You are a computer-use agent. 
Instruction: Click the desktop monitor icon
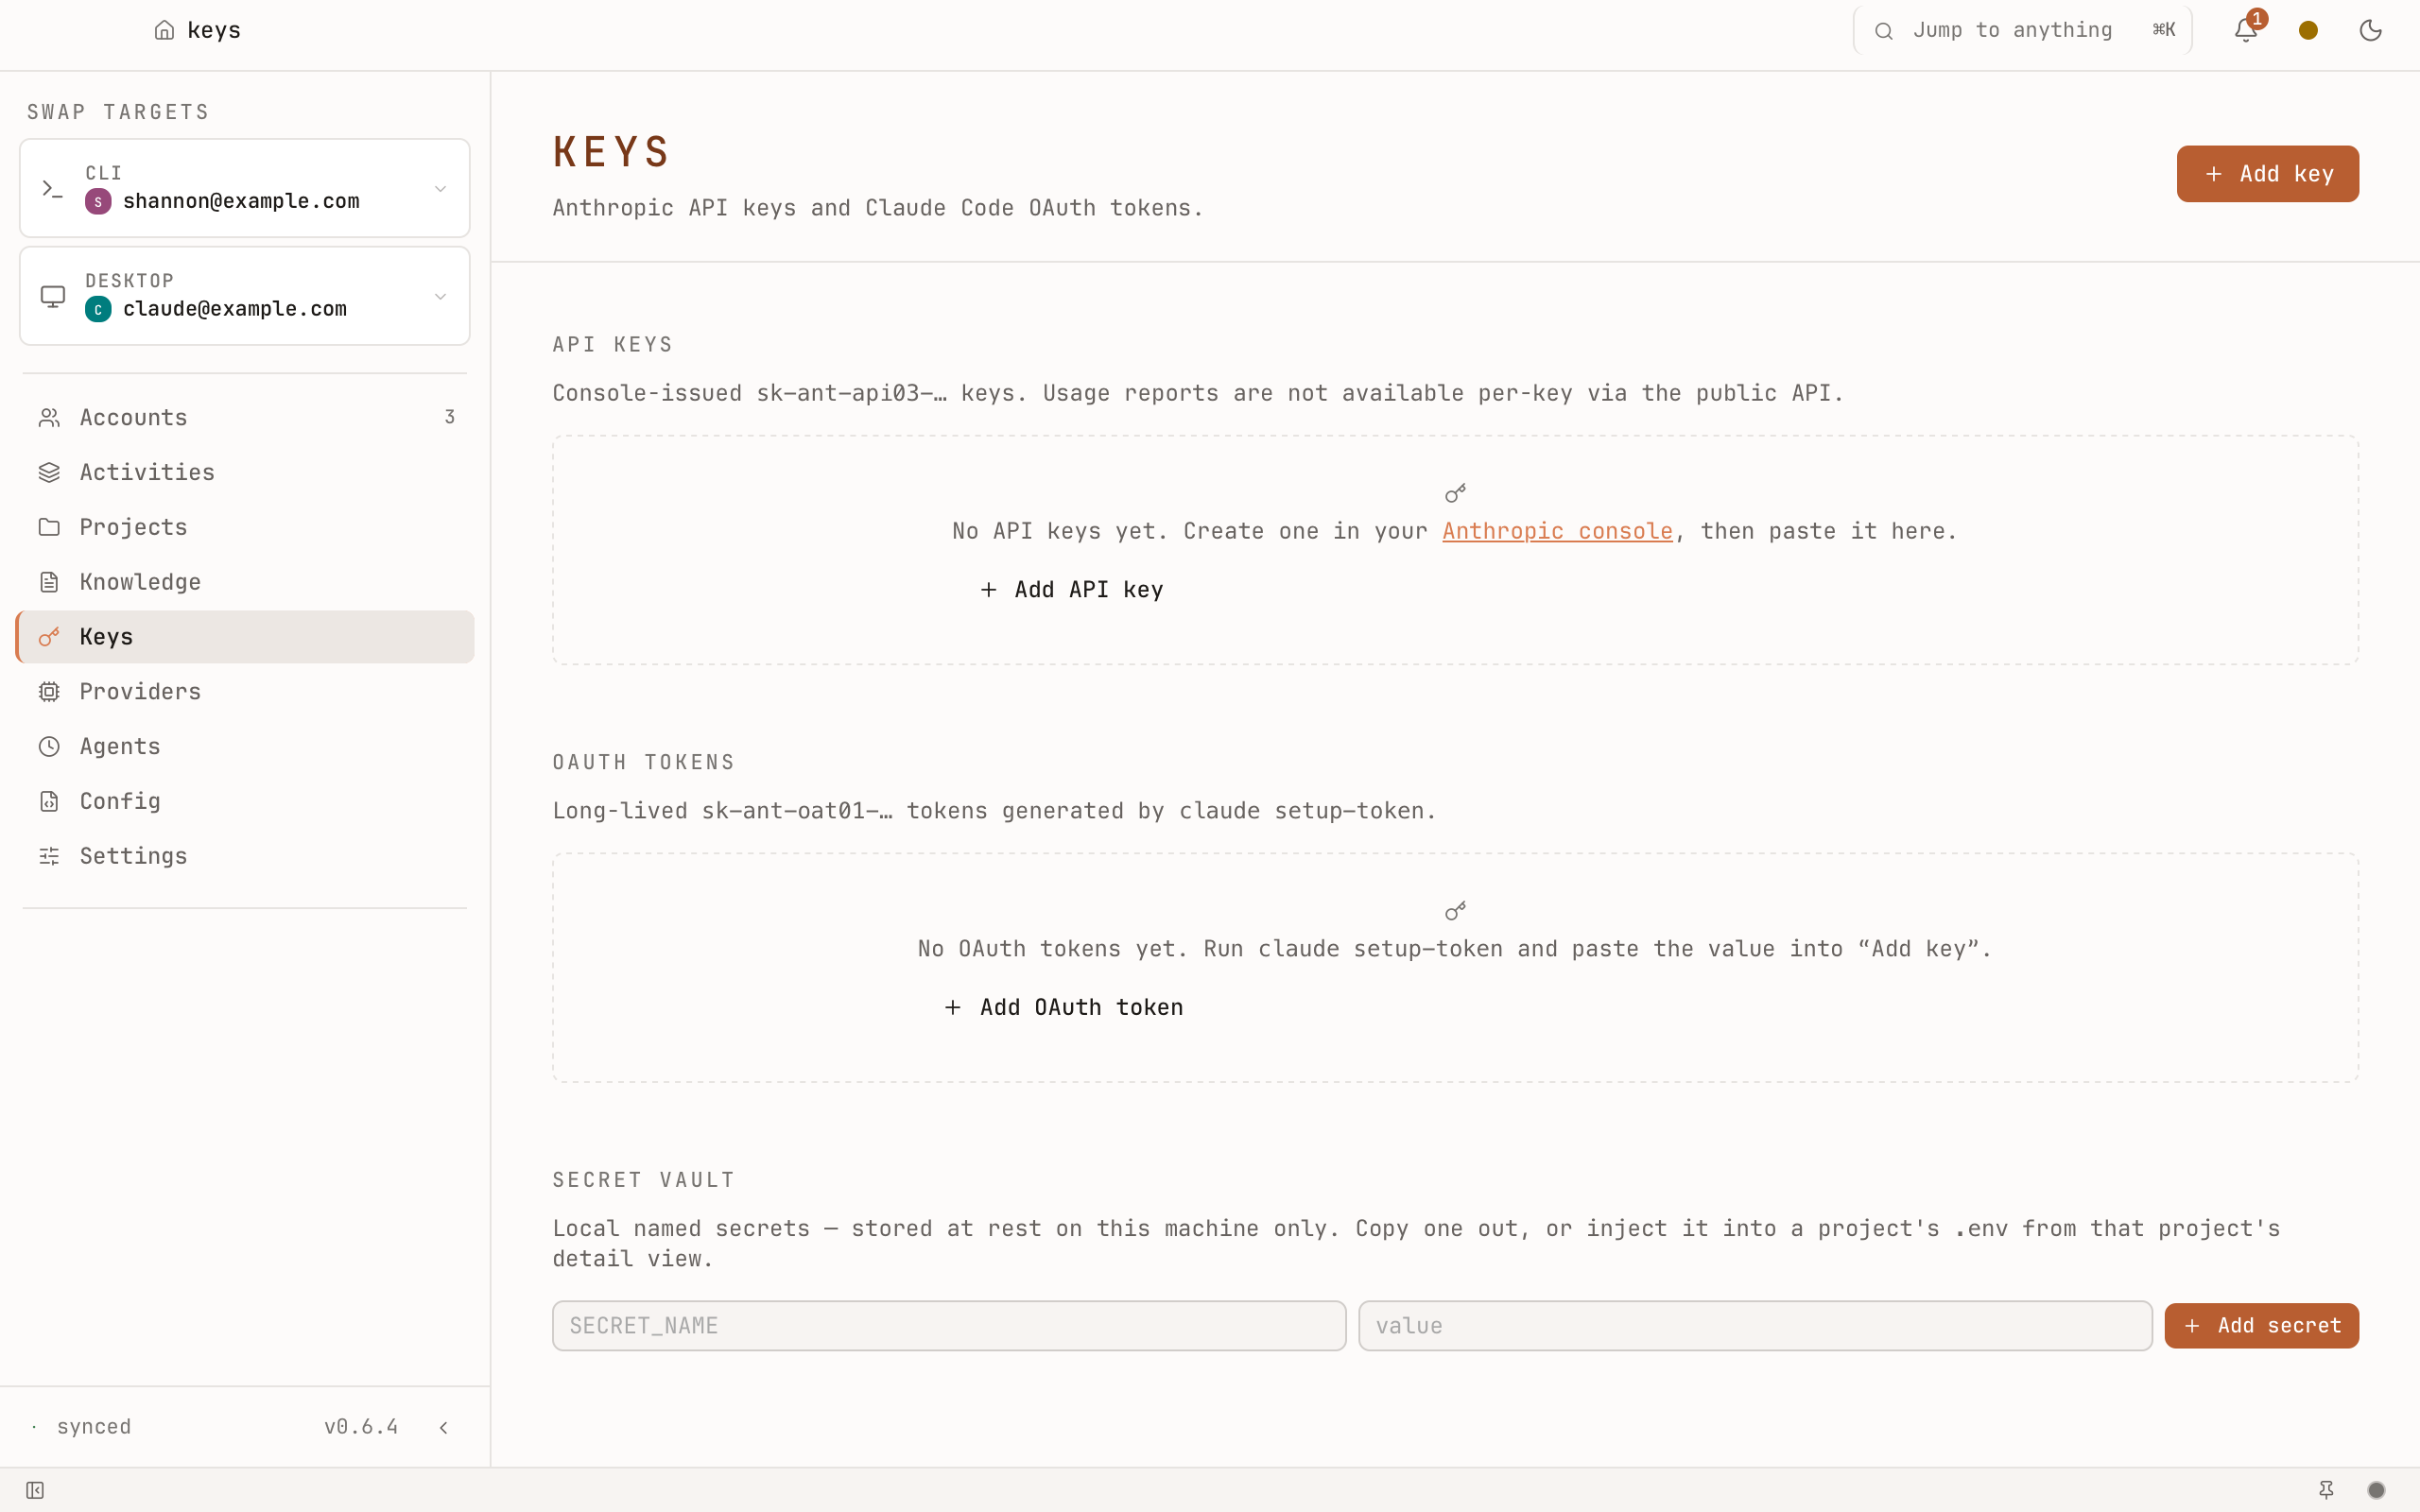[52, 297]
